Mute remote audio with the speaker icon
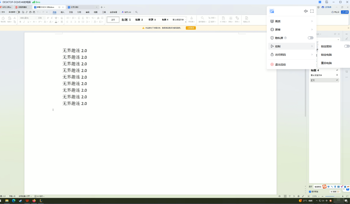350x204 pixels. [x=306, y=11]
